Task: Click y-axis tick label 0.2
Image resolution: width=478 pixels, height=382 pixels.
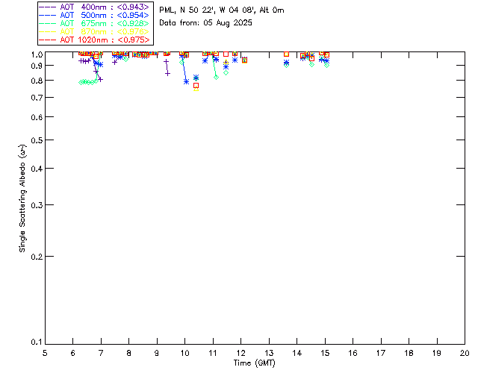Action: [37, 257]
